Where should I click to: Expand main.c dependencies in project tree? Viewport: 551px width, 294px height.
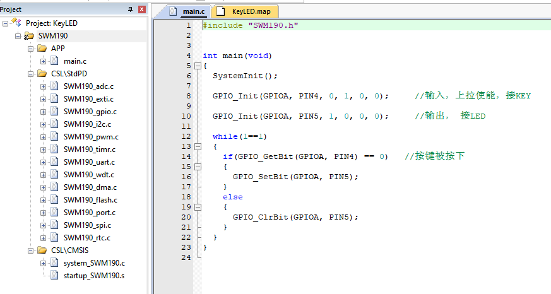(x=43, y=61)
